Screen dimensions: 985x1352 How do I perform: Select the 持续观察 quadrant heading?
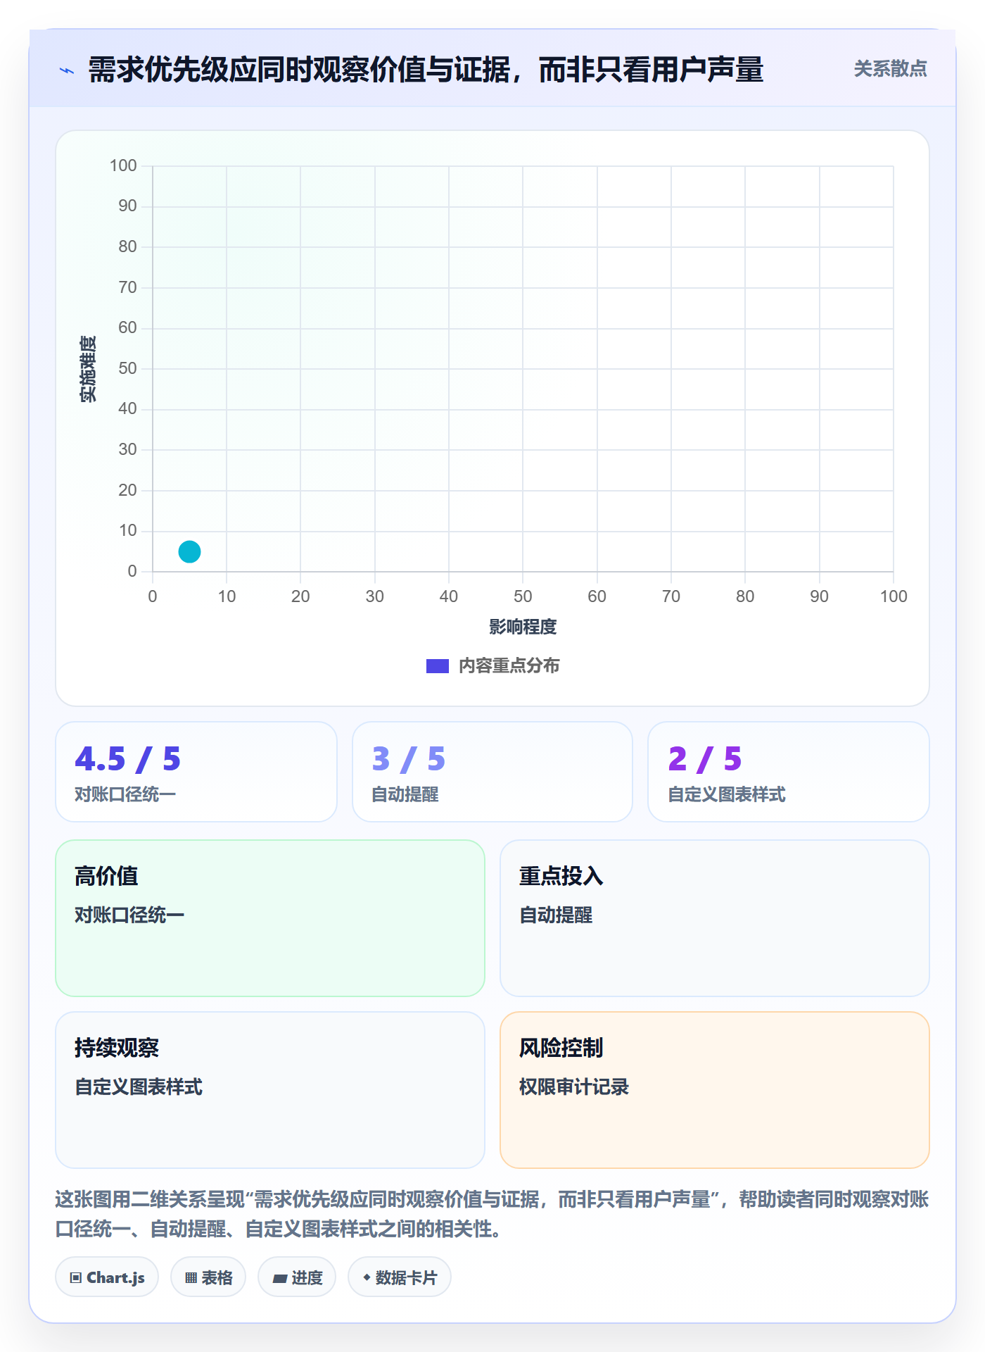coord(117,1048)
